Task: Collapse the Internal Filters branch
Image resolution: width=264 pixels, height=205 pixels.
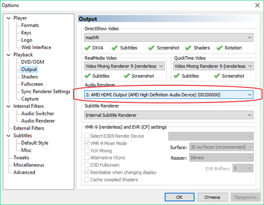Action: click(x=8, y=106)
